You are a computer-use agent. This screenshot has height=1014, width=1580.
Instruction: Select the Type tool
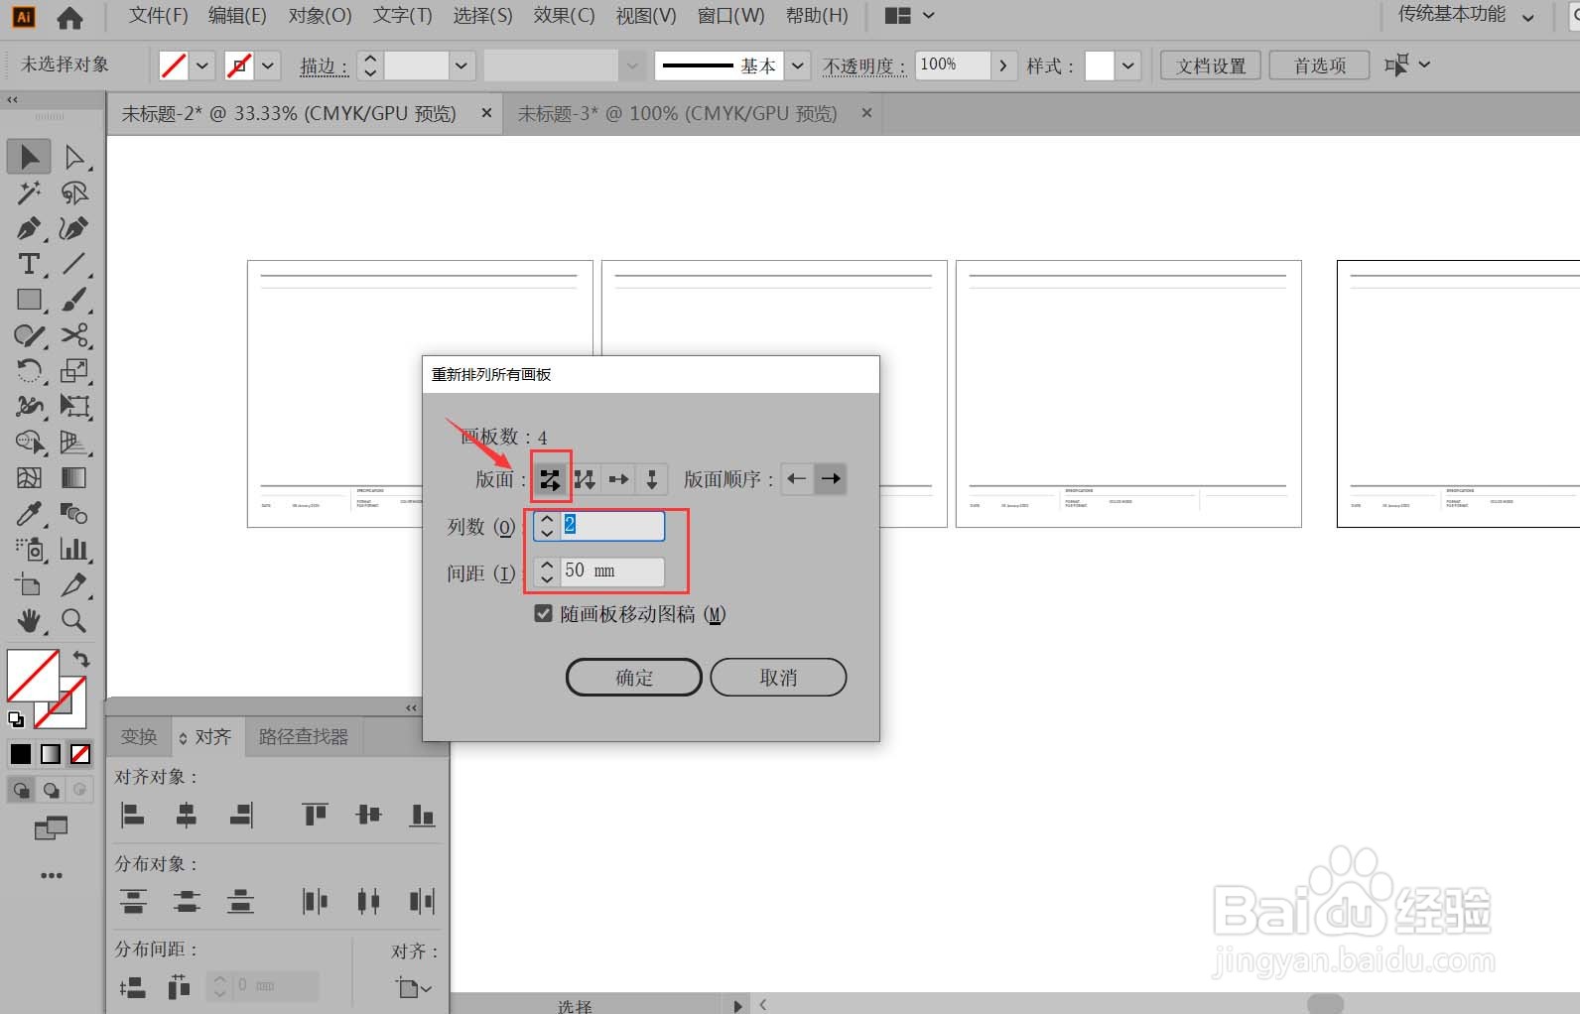[29, 264]
